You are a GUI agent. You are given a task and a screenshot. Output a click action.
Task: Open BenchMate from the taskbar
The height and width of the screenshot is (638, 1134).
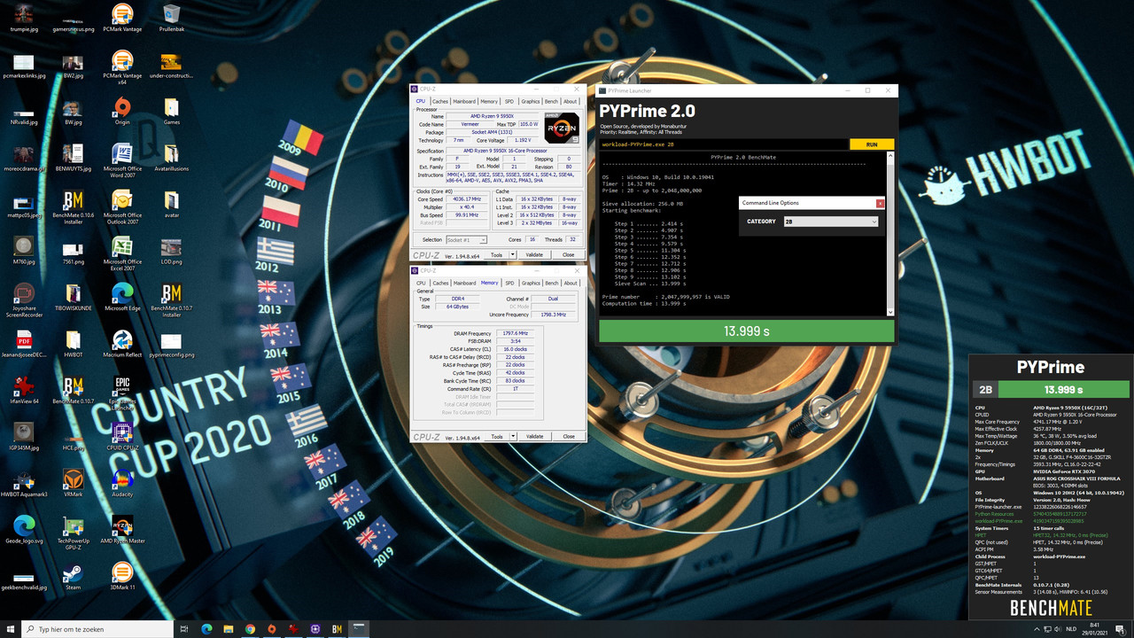[337, 629]
